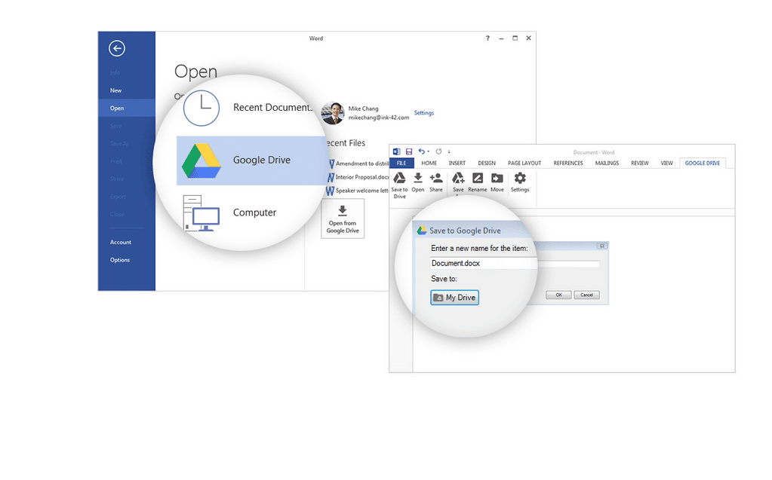This screenshot has width=772, height=480.
Task: Expand the Customize Quick Access Toolbar arrow
Action: [x=449, y=151]
